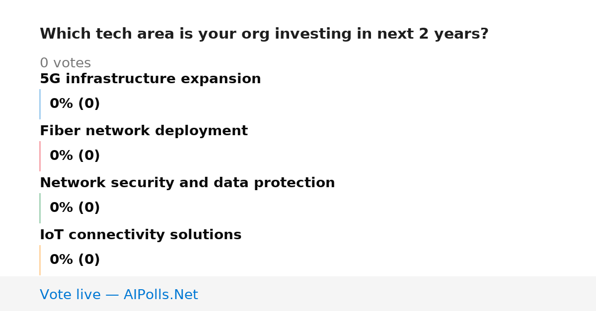The height and width of the screenshot is (311, 596).
Task: Select the "Fiber network deployment" poll option
Action: coord(144,131)
